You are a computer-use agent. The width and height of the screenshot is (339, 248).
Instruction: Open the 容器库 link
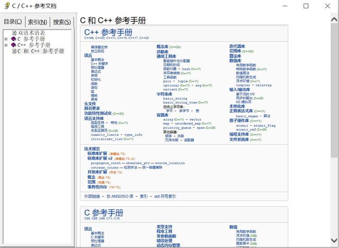[x=163, y=115]
